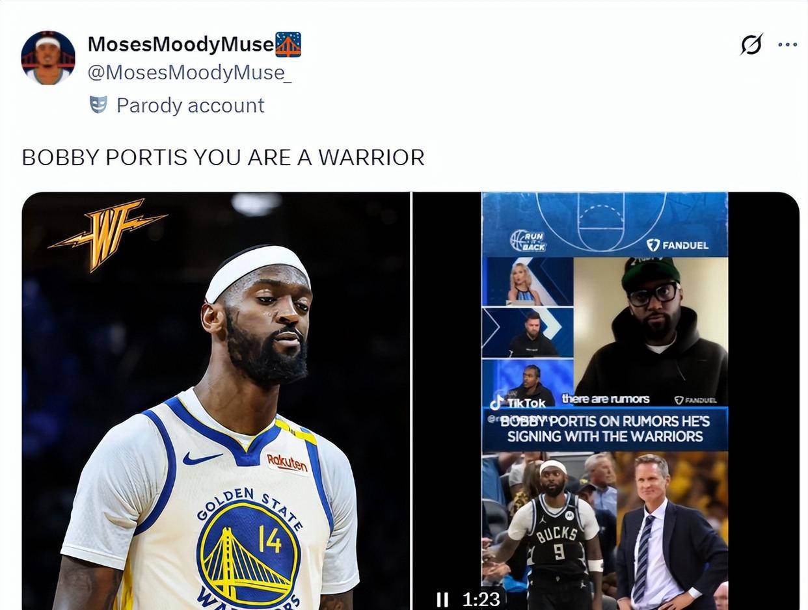Click the FanDuel logo in video header
808x610 pixels.
click(x=677, y=245)
